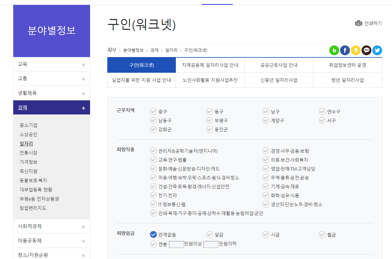Go to 중소기업 submenu link
This screenshot has width=392, height=259.
pos(29,125)
